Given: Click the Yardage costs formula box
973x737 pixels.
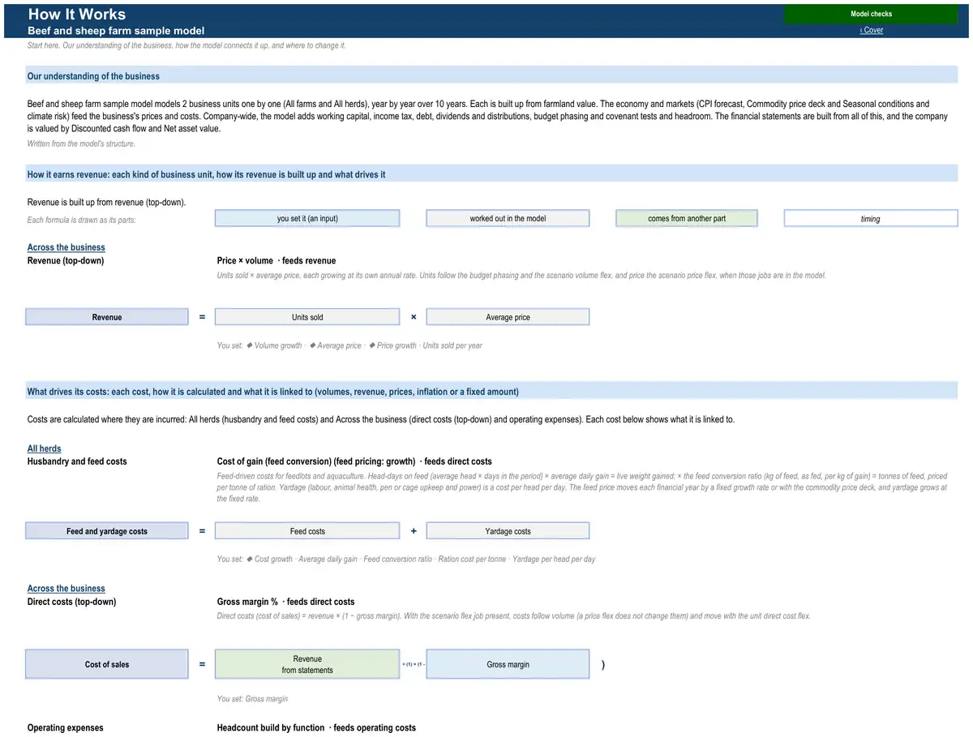Looking at the screenshot, I should coord(508,531).
